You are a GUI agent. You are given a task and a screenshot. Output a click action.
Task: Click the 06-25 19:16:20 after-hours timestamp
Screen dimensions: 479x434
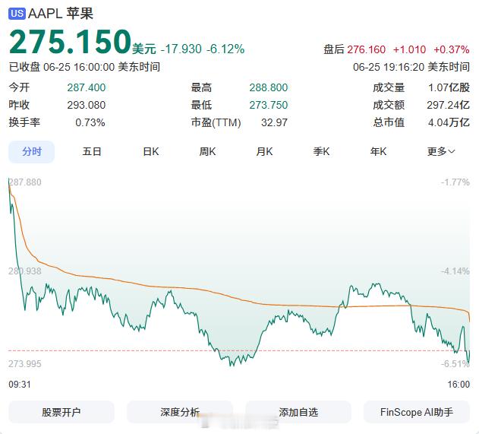[x=411, y=67]
